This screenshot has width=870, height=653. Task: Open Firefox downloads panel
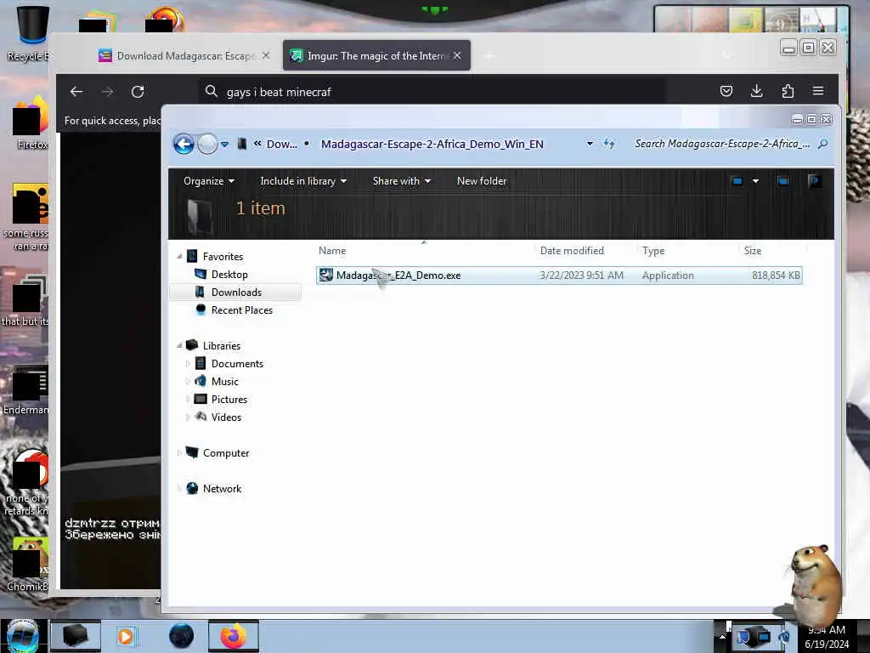pyautogui.click(x=757, y=91)
